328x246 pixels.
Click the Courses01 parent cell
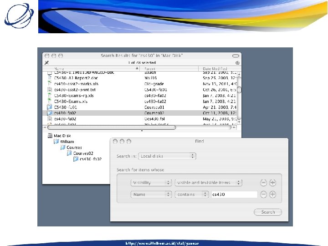pos(154,107)
